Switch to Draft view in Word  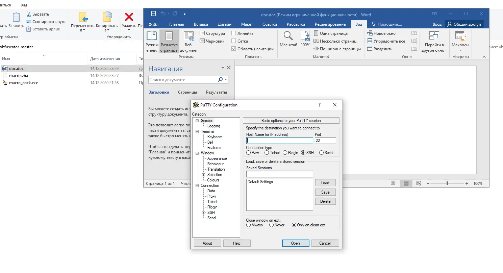click(212, 41)
